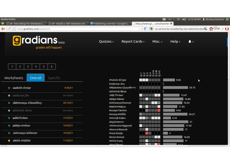Open the battery indicator
Screen dimensions: 230x164
[169, 19]
